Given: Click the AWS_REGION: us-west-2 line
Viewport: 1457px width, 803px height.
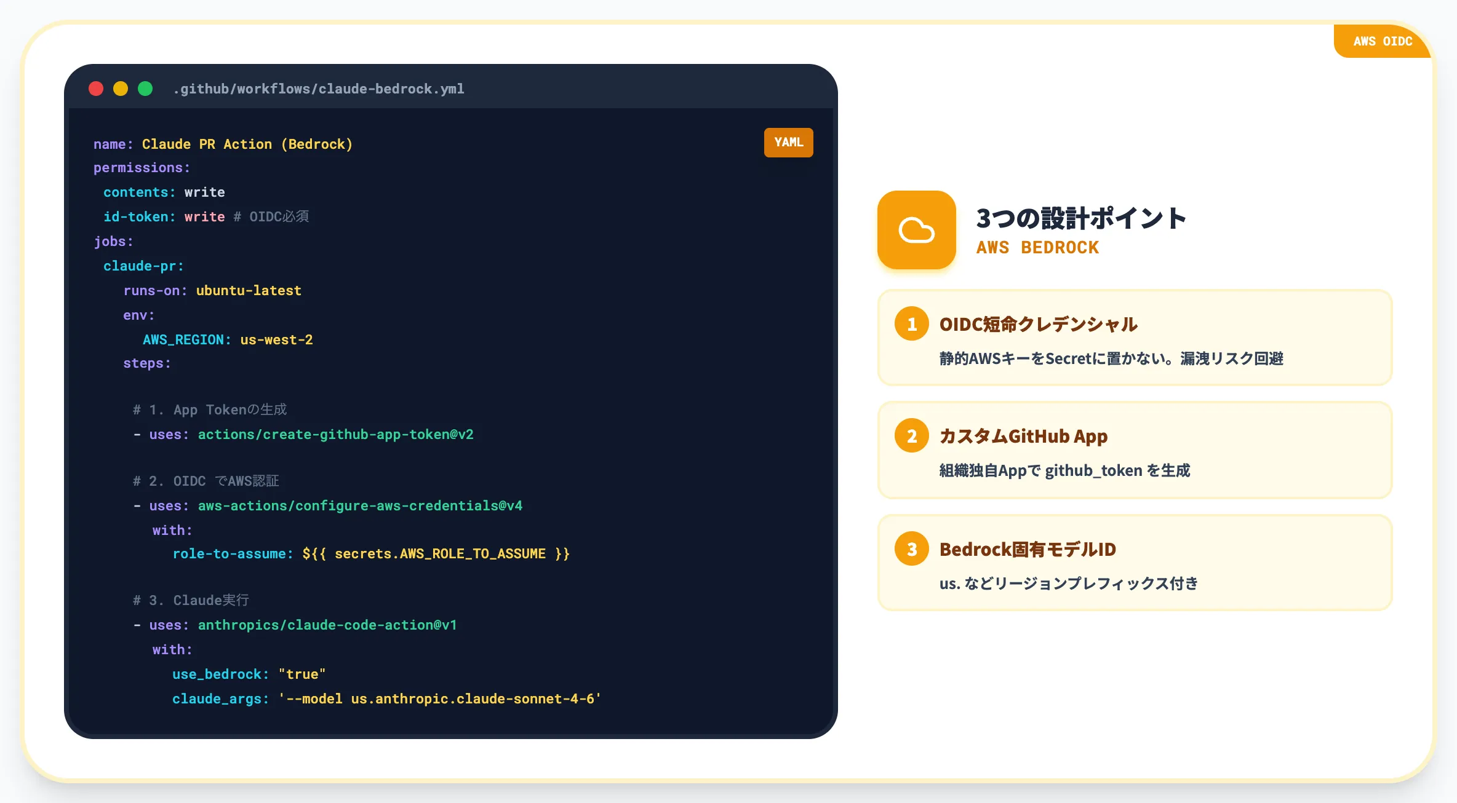Looking at the screenshot, I should (x=228, y=339).
